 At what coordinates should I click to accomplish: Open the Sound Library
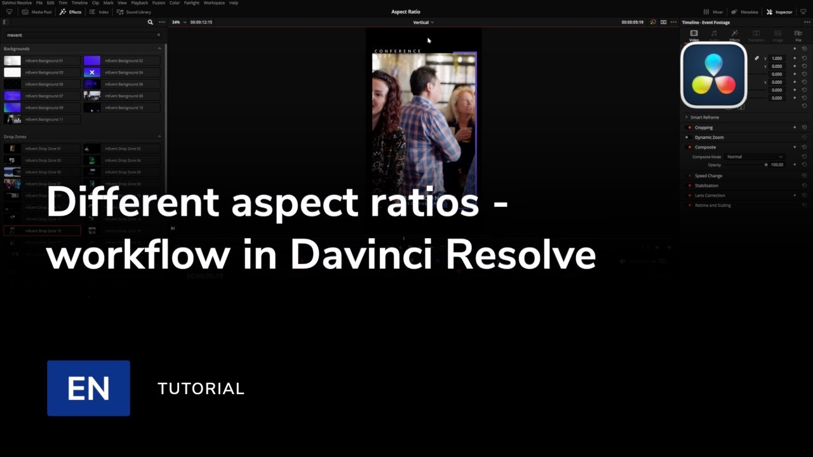[133, 12]
